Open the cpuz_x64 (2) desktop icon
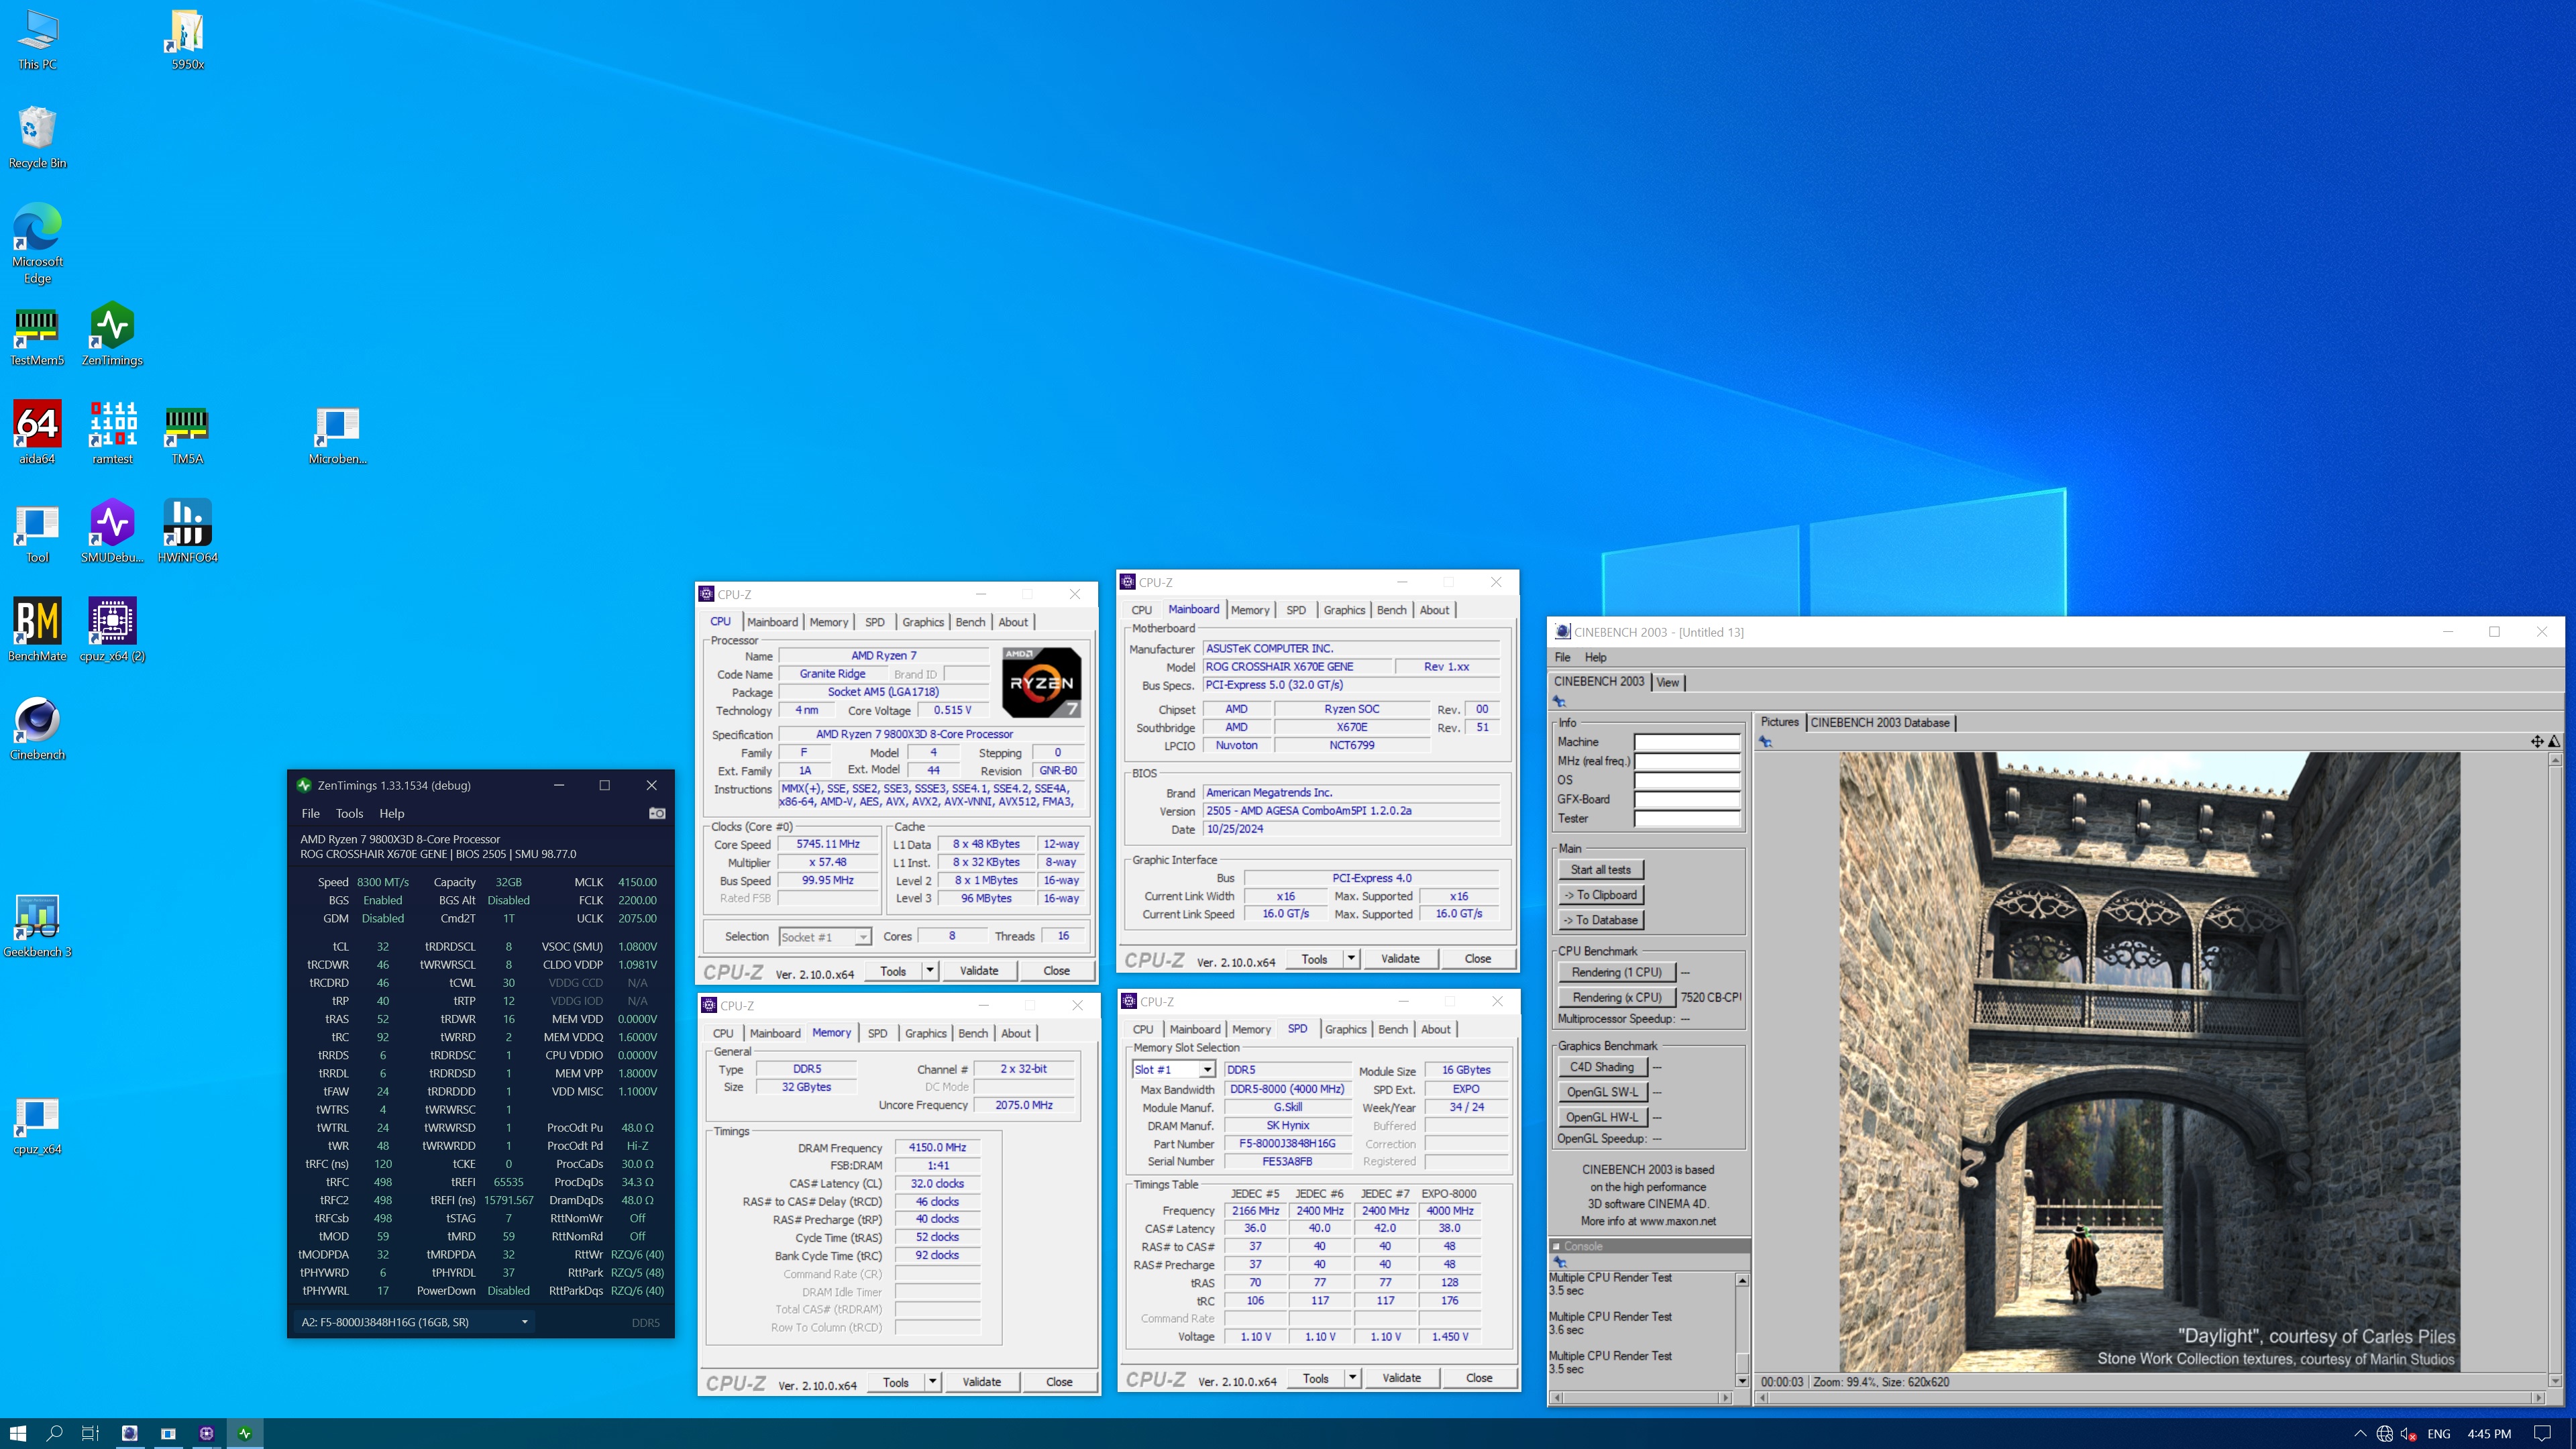 click(x=112, y=630)
